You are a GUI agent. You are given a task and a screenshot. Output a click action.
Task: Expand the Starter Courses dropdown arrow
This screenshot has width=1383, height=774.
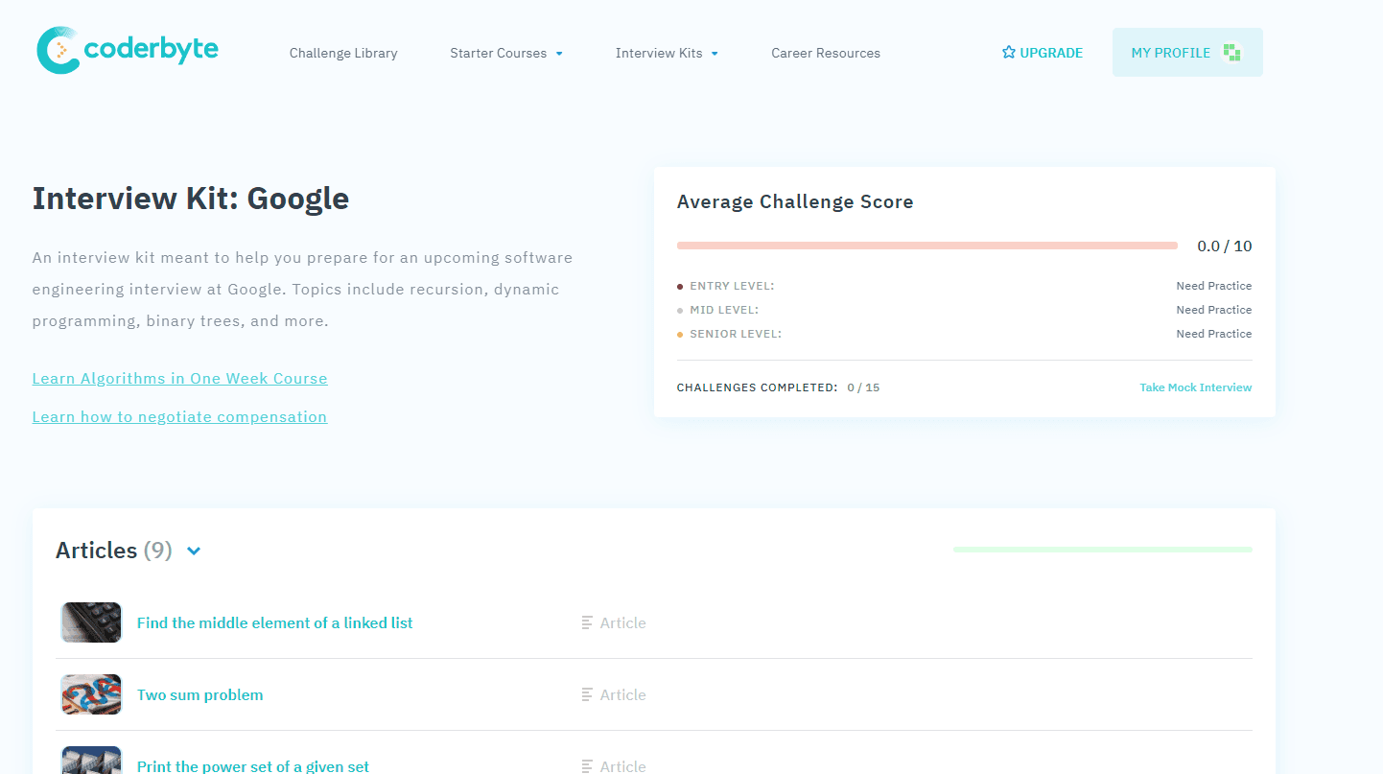click(x=559, y=54)
